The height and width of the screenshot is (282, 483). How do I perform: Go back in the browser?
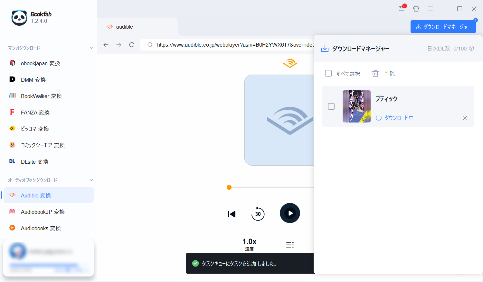pyautogui.click(x=106, y=45)
